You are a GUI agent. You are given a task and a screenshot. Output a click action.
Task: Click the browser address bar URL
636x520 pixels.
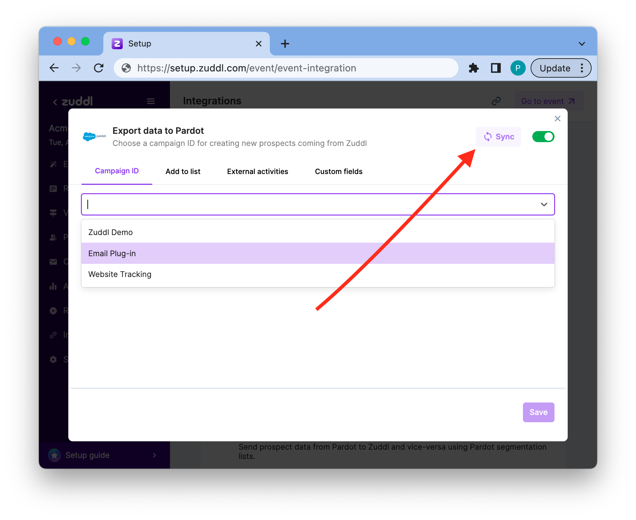pyautogui.click(x=247, y=68)
